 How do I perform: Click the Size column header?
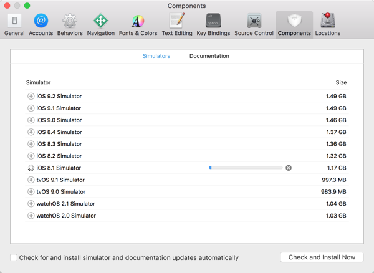(341, 82)
